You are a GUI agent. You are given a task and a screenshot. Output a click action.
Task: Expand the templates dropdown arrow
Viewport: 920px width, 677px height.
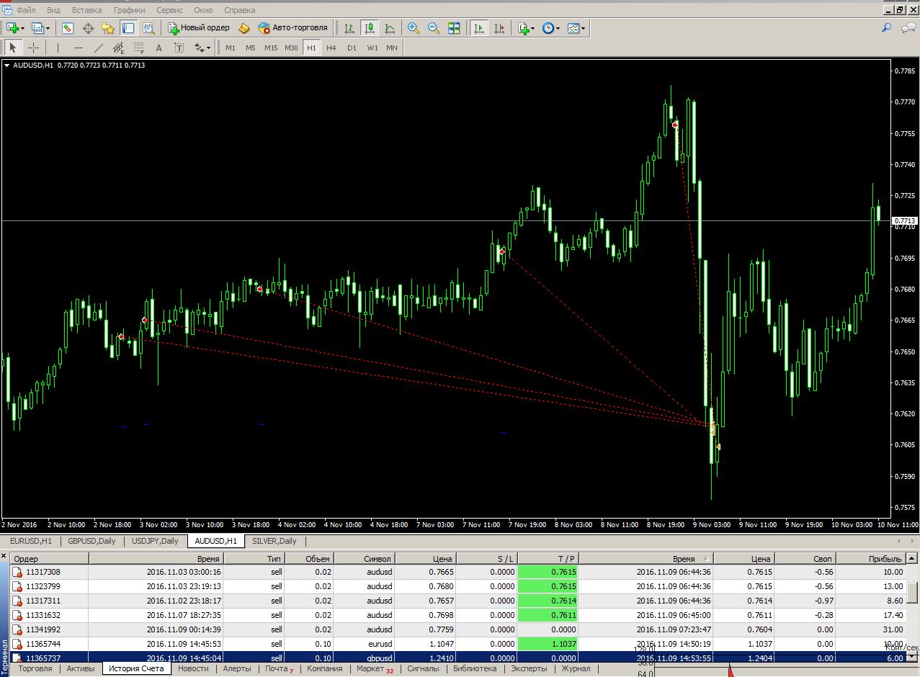584,29
